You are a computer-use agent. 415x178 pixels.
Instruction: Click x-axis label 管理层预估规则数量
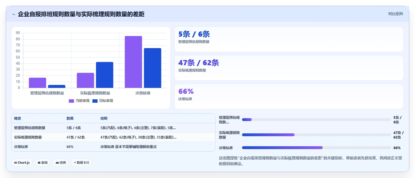click(x=47, y=93)
